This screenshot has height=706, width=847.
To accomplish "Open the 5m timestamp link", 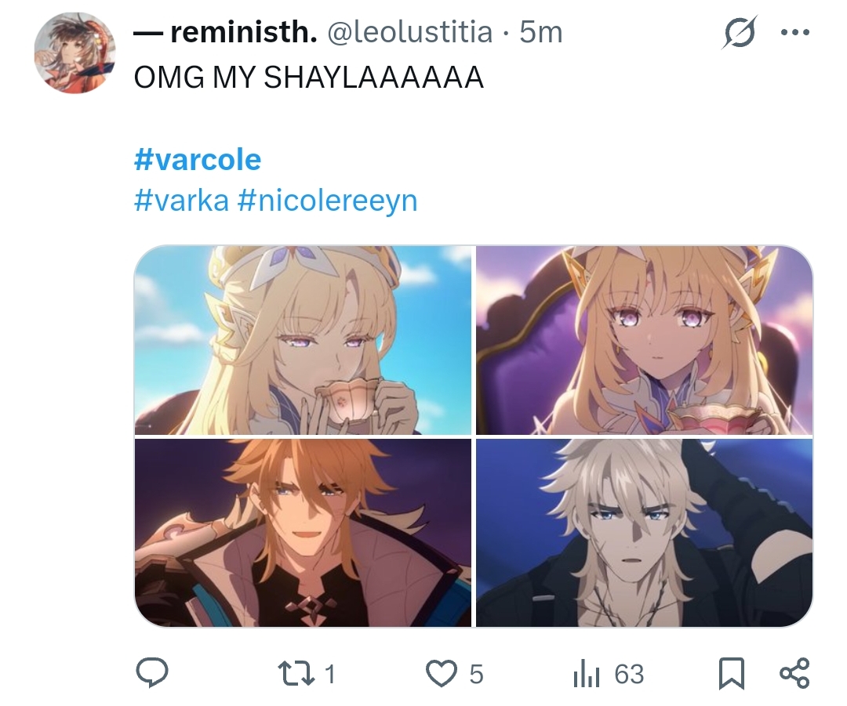I will pos(540,32).
